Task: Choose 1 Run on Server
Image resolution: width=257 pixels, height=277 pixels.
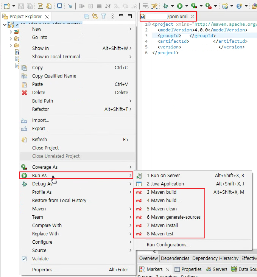Action: coord(193,176)
